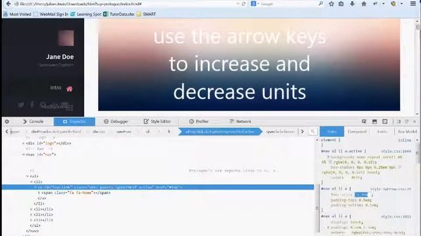Image resolution: width=421 pixels, height=236 pixels.
Task: Click the pink home icon beside Intro
Action: pyautogui.click(x=69, y=89)
